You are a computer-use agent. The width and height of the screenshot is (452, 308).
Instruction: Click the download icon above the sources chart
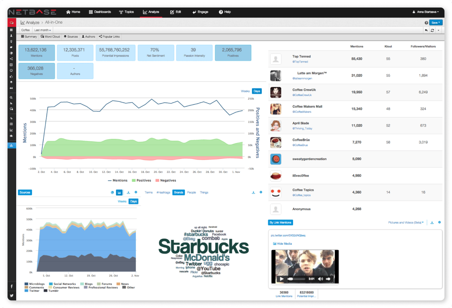pyautogui.click(x=128, y=192)
